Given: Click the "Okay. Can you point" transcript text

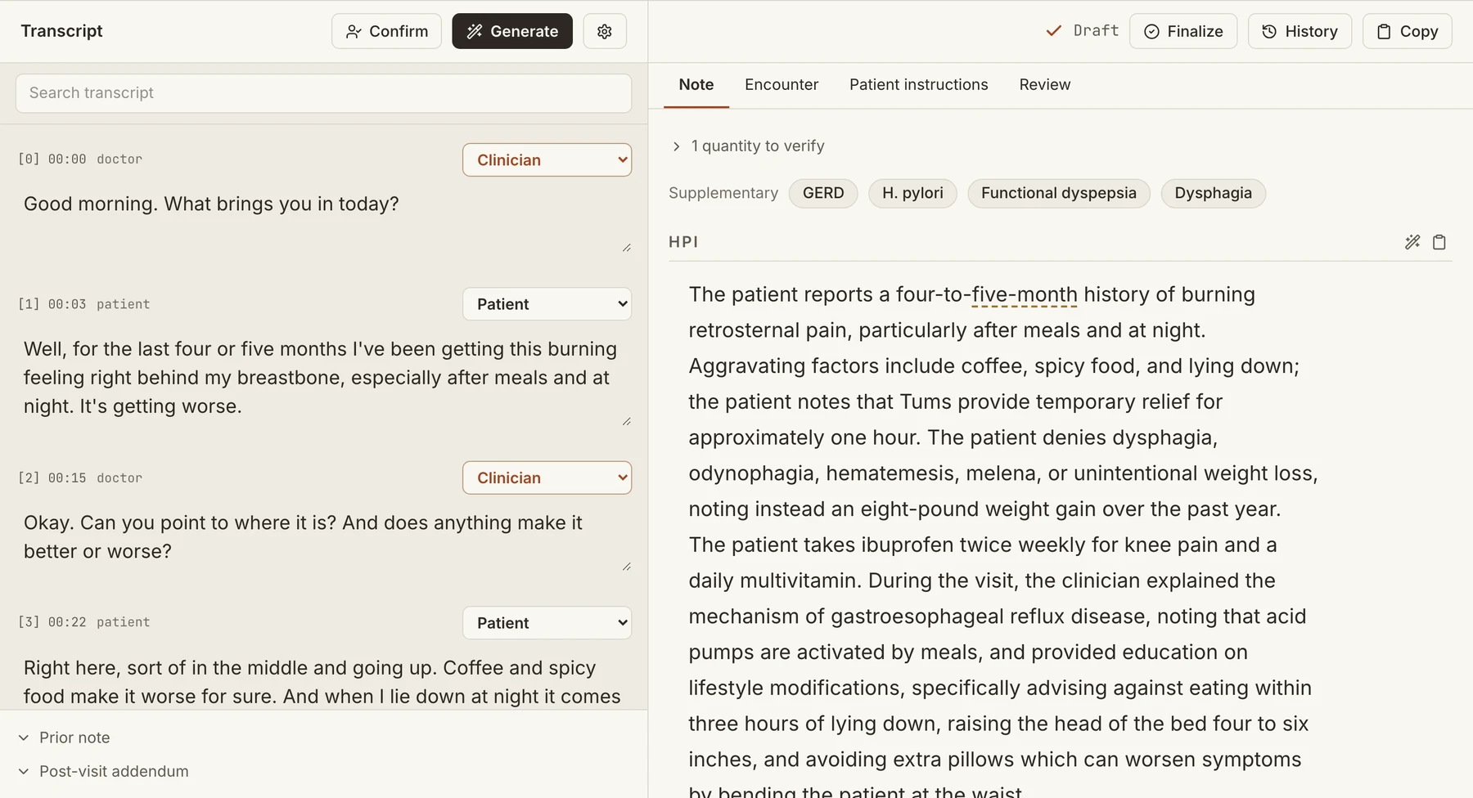Looking at the screenshot, I should [x=325, y=537].
